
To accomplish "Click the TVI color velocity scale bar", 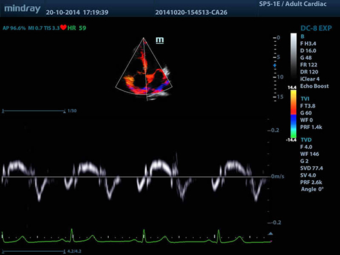I will [x=294, y=113].
